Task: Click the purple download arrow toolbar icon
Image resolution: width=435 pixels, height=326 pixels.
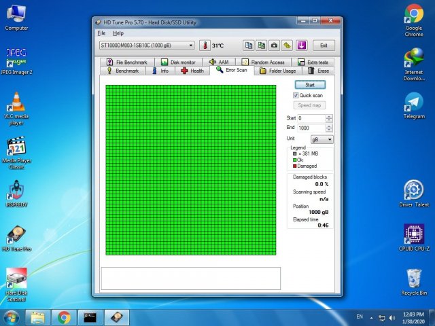Action: (x=302, y=46)
